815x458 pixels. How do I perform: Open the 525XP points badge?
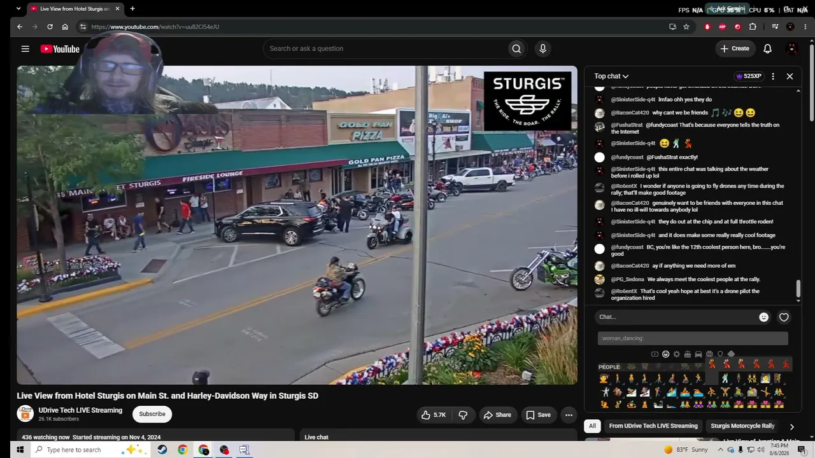click(748, 76)
